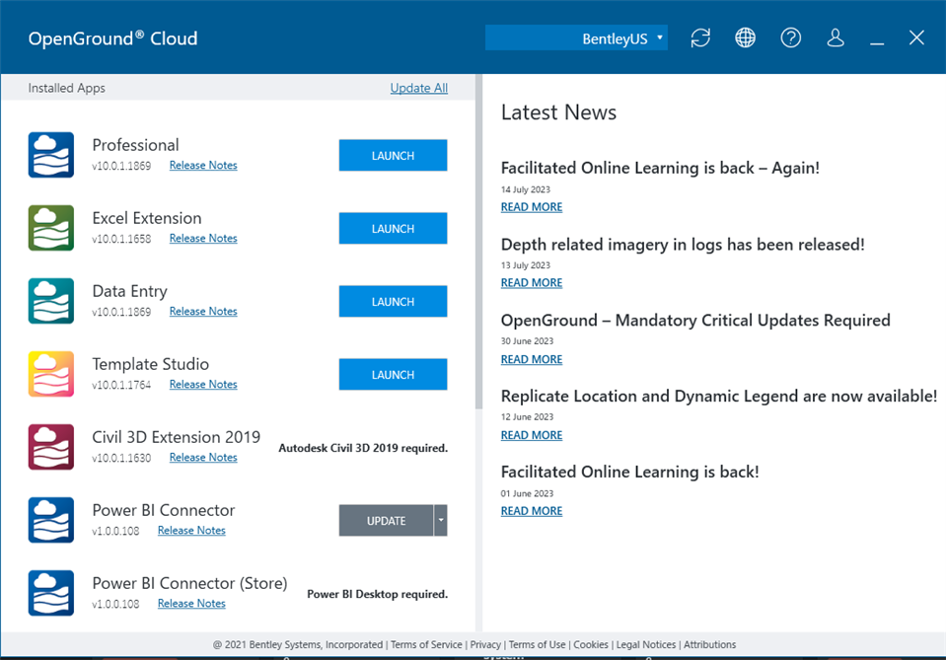Open the BentleyUS region dropdown
Screen dimensions: 946x660
[x=576, y=38]
